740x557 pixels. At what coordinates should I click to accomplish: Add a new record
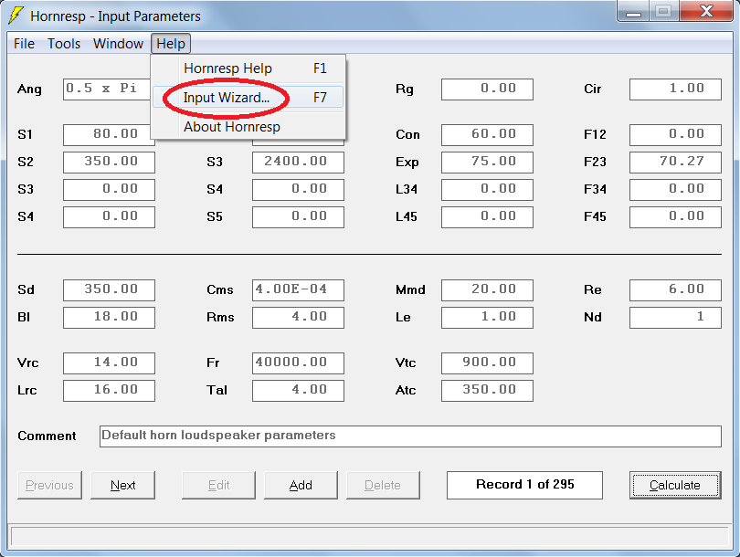[x=301, y=485]
